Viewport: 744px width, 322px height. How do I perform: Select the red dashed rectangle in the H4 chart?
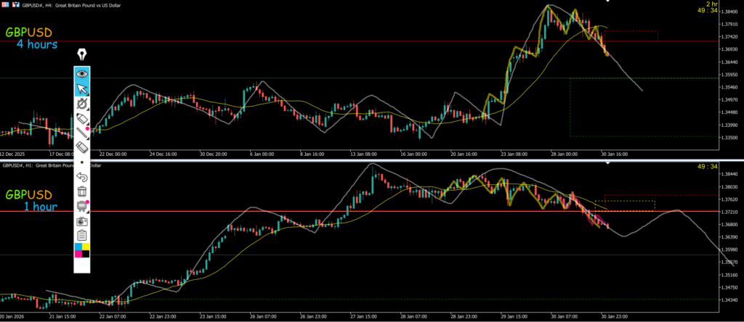click(x=631, y=36)
